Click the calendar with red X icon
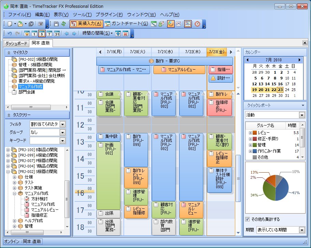The height and width of the screenshot is (248, 311). [x=125, y=33]
